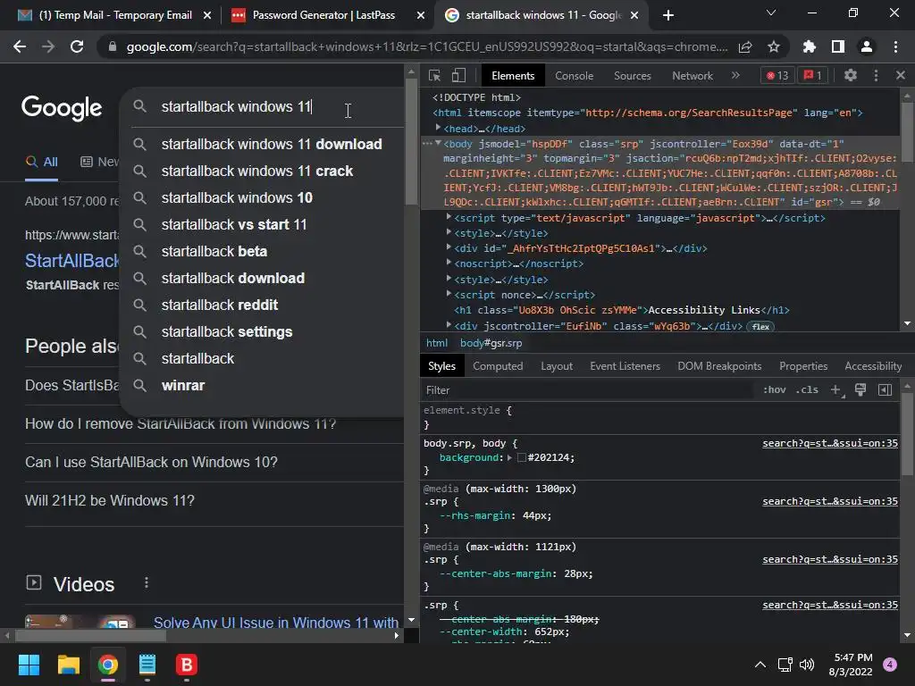Switch to the Network tab

[693, 76]
